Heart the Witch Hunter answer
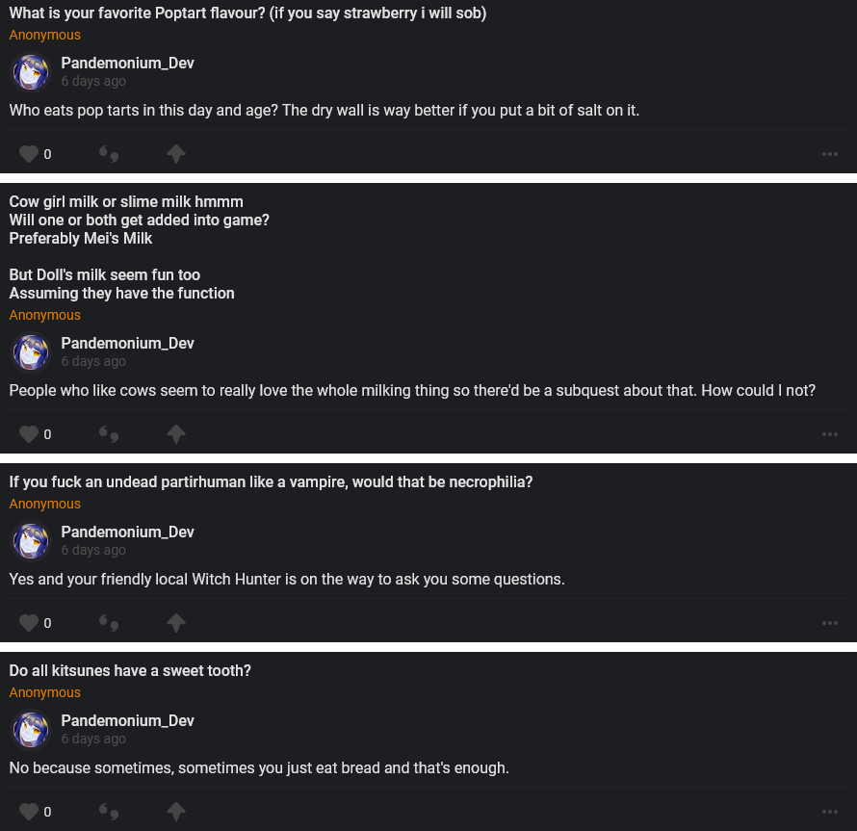The image size is (857, 831). [29, 623]
